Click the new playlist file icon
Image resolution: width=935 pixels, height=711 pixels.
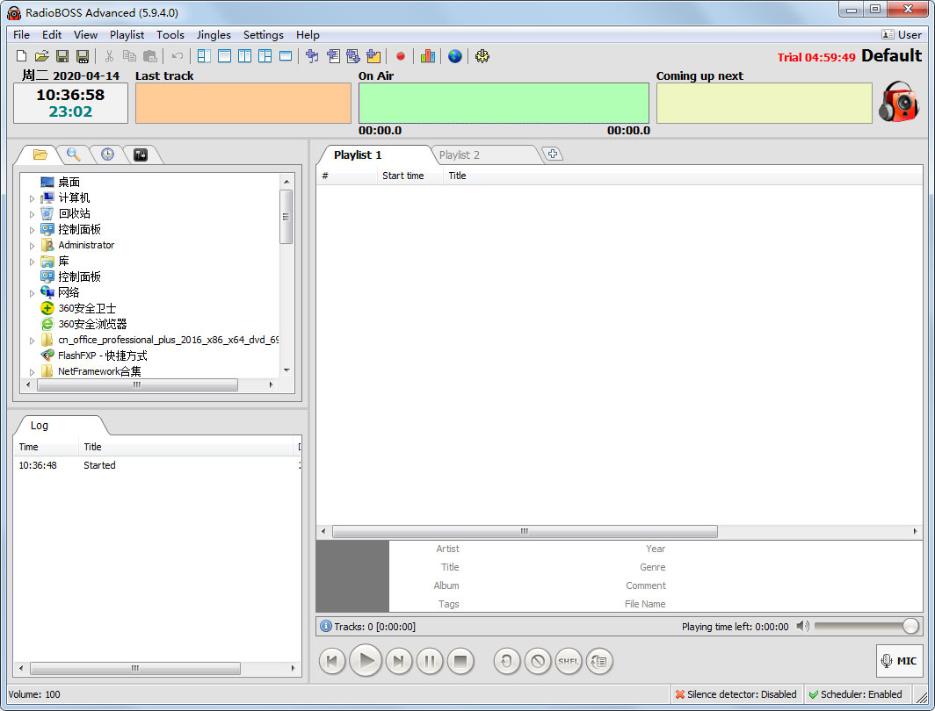point(21,56)
